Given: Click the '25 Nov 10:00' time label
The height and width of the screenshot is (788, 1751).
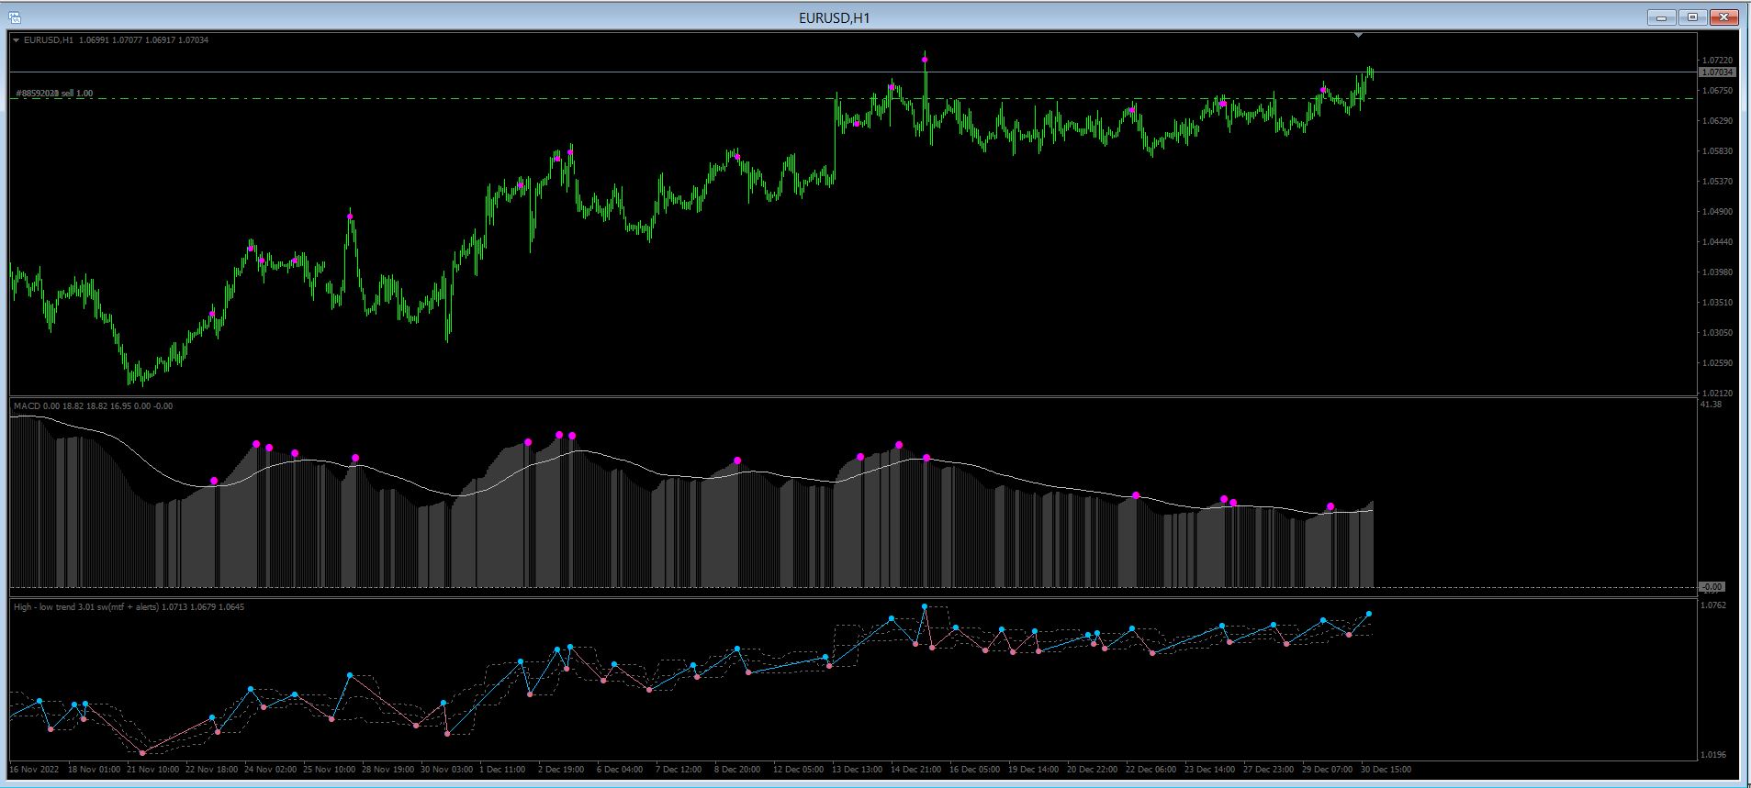Looking at the screenshot, I should pyautogui.click(x=330, y=770).
